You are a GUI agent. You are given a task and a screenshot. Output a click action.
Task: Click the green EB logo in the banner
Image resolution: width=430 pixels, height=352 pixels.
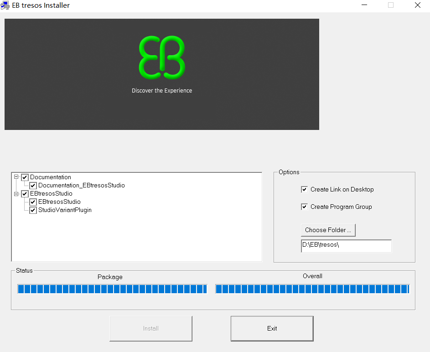tap(162, 57)
